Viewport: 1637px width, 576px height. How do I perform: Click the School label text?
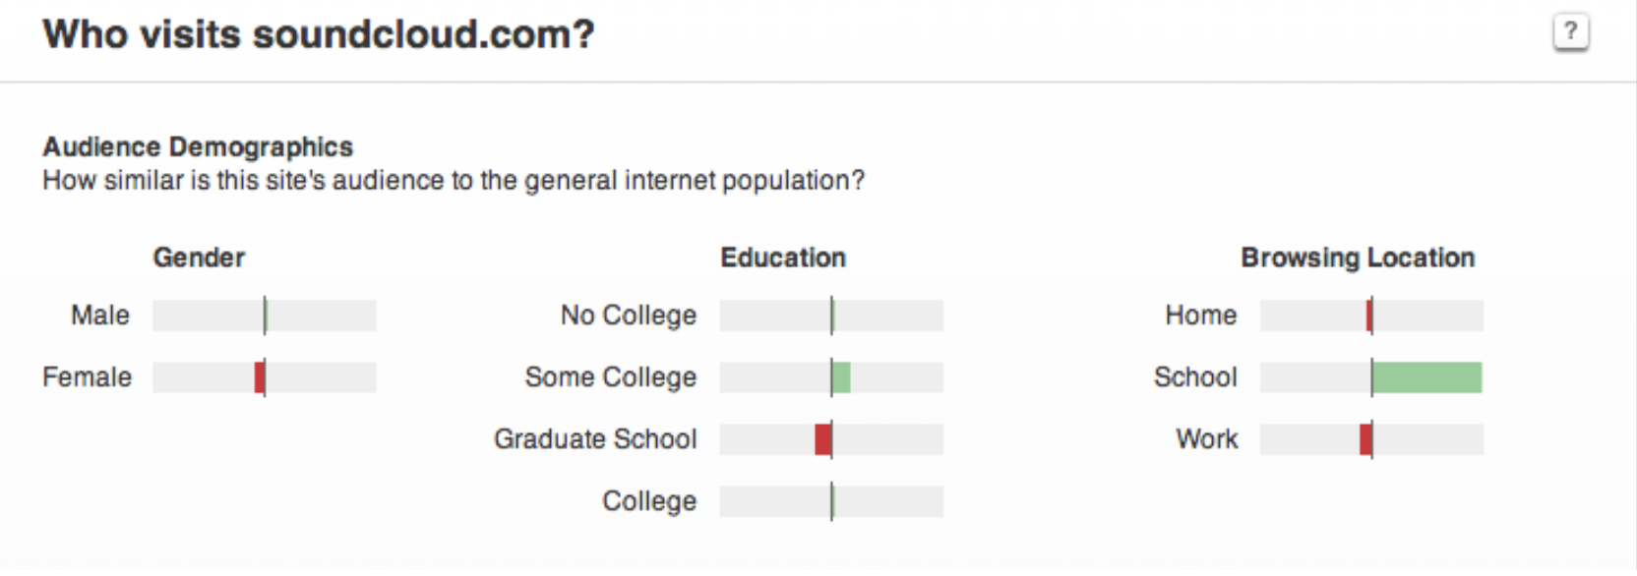pos(1195,377)
